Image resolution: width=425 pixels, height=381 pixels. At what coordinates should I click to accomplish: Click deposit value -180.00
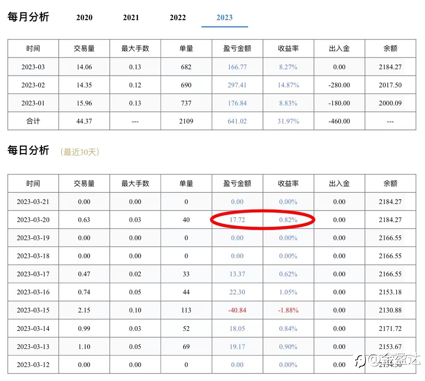[x=339, y=103]
